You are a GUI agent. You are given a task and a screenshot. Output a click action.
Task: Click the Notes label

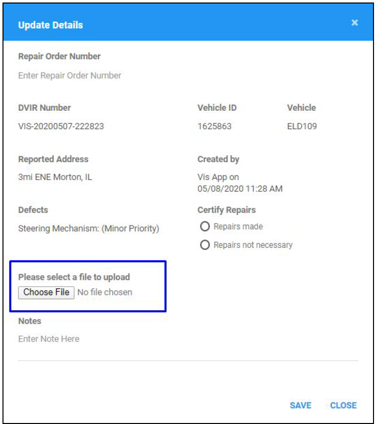(29, 321)
